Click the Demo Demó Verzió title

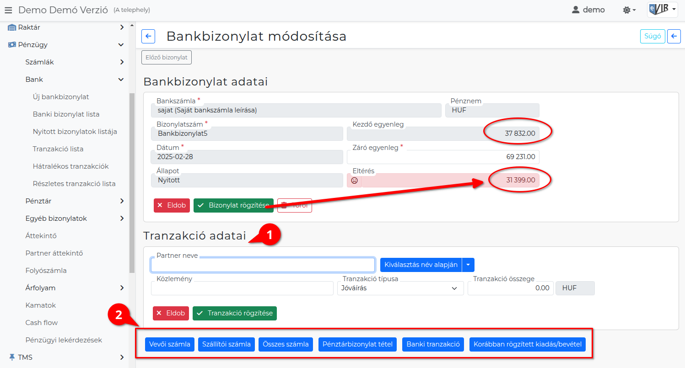[x=63, y=10]
